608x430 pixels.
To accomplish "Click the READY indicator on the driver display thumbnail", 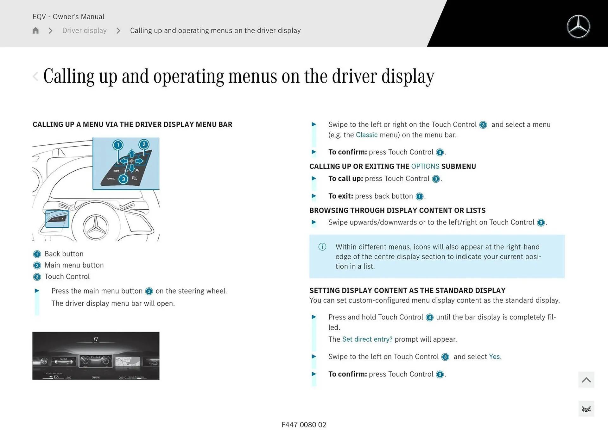I will (96, 377).
